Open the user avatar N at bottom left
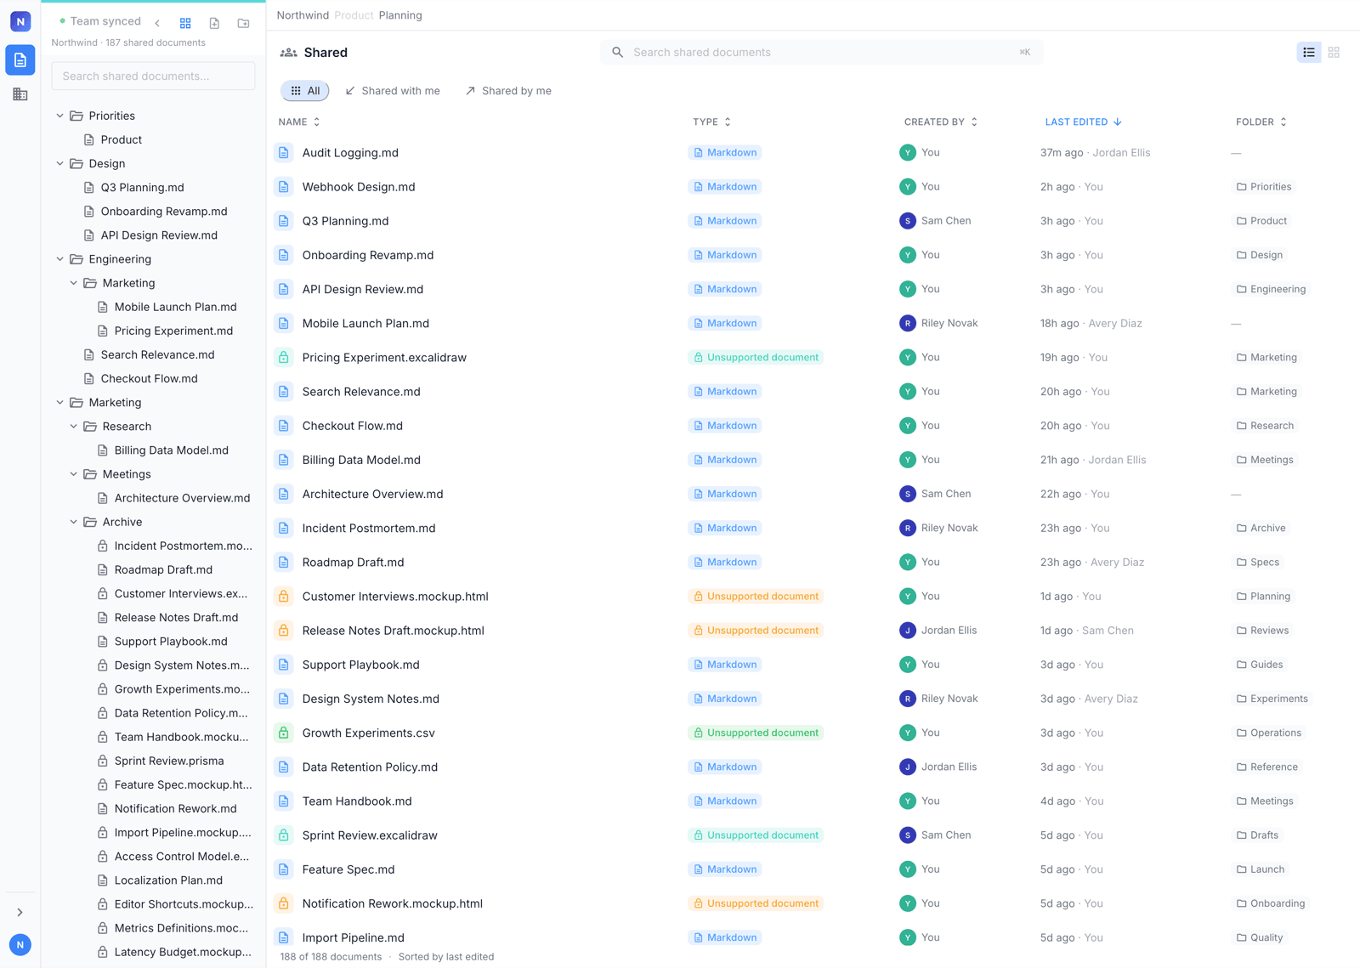Viewport: 1360px width, 968px height. tap(20, 944)
